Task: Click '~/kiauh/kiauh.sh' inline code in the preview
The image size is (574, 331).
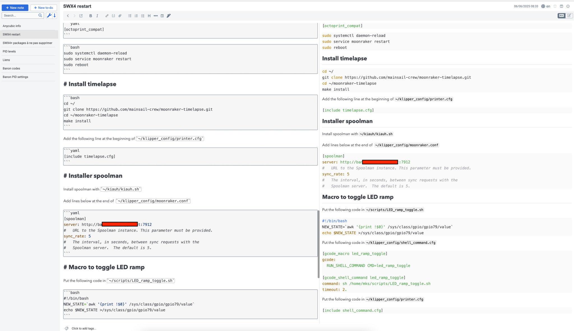Action: click(x=376, y=134)
